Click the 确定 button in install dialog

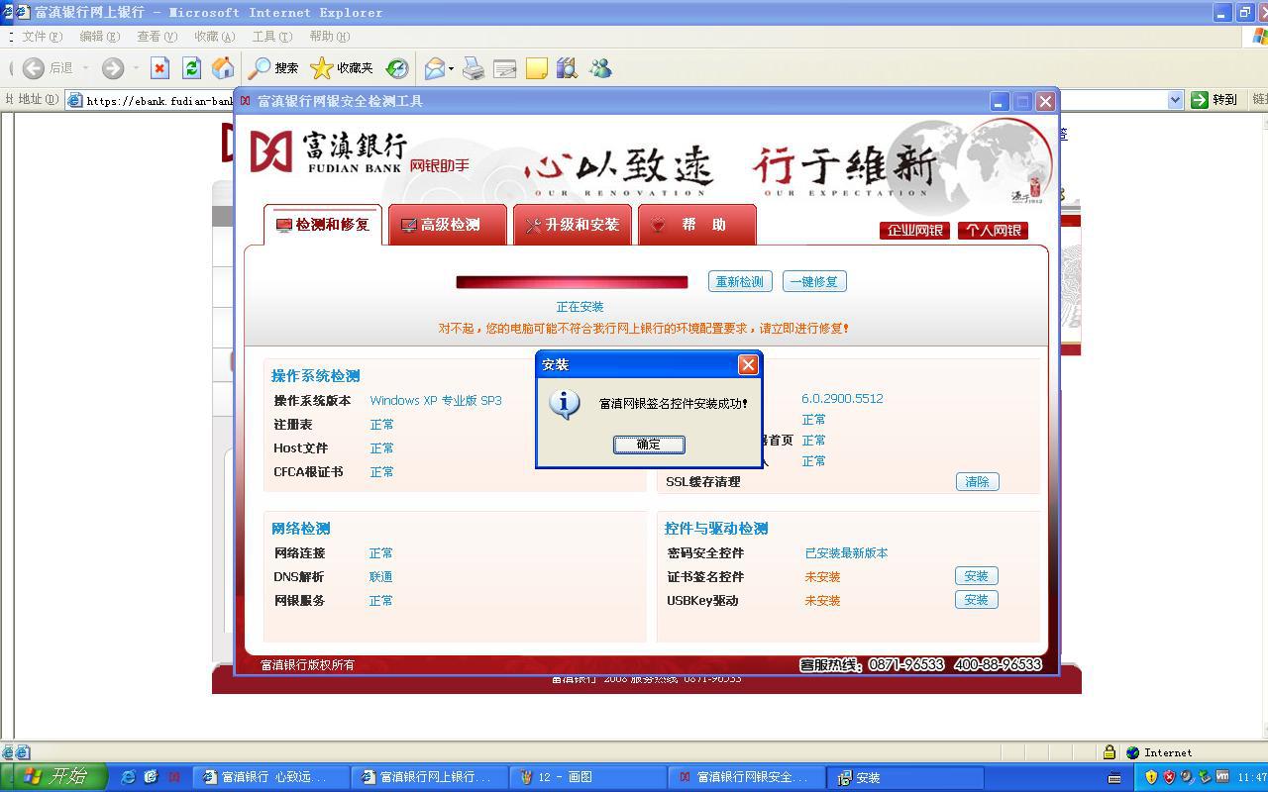click(648, 445)
